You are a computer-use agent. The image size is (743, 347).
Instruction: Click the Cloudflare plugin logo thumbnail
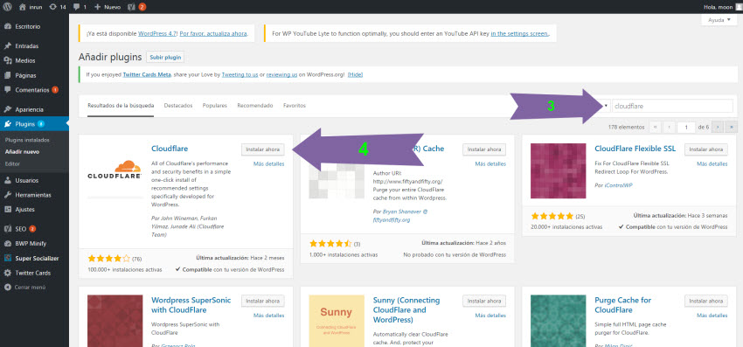115,170
